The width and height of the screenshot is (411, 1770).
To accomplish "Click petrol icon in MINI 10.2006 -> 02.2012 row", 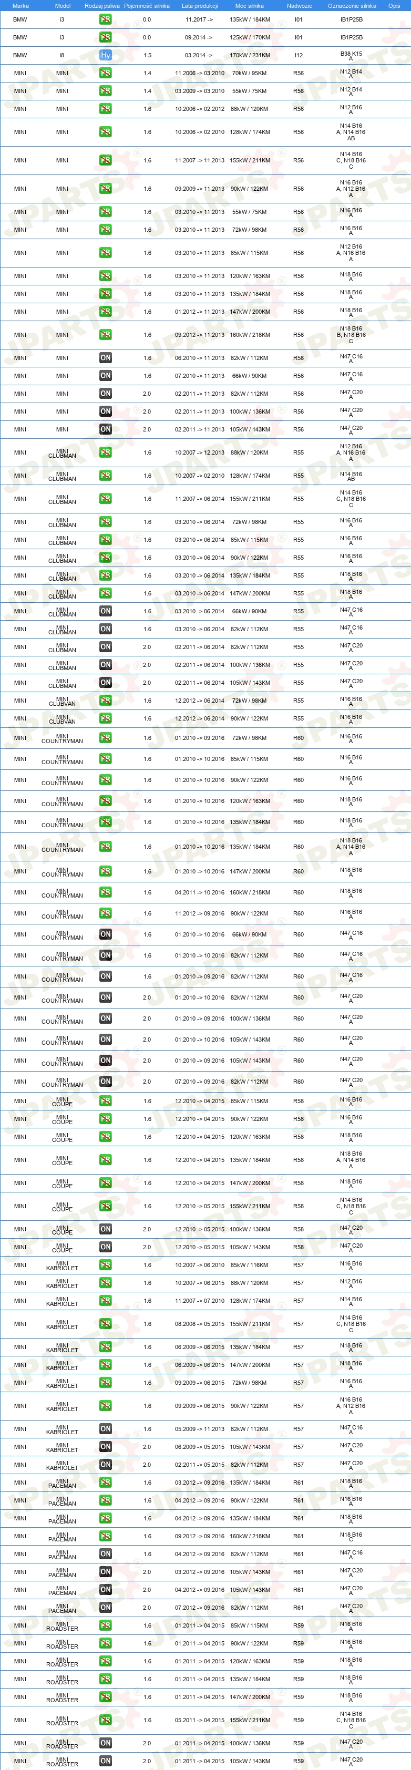I will [x=105, y=109].
